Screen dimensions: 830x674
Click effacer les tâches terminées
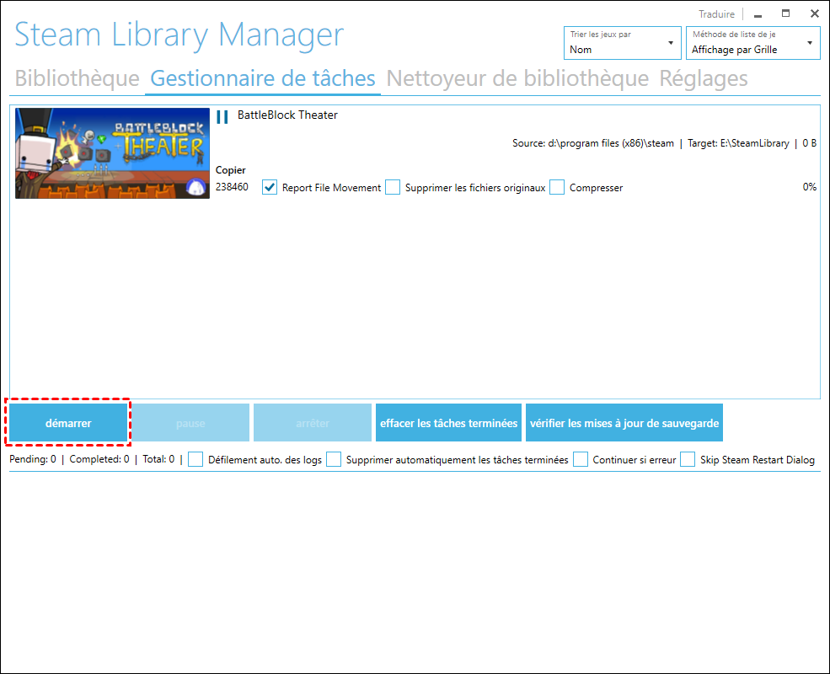[448, 423]
